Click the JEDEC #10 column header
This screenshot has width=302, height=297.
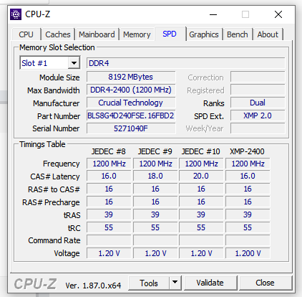tap(201, 151)
